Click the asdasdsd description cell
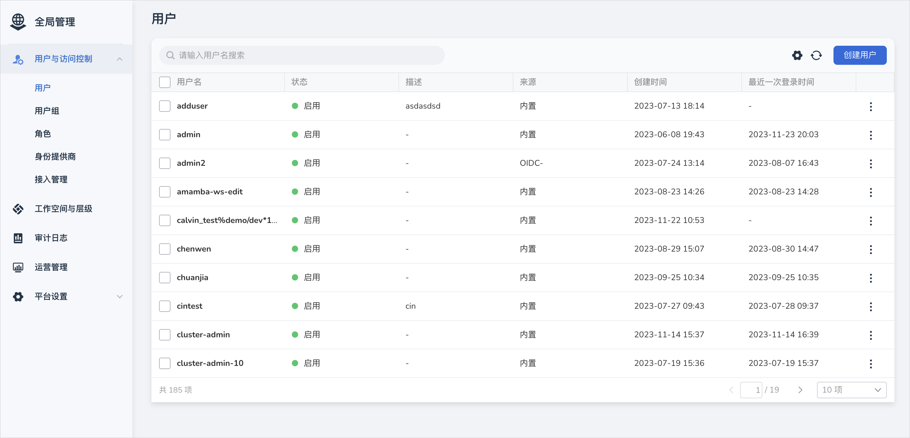 [423, 106]
